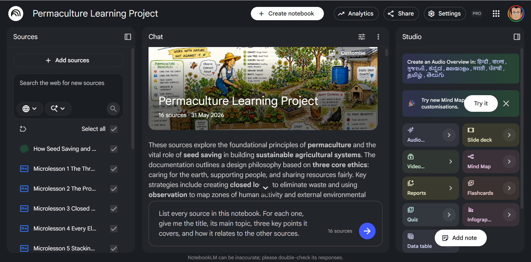Open chat more options menu

tap(378, 37)
